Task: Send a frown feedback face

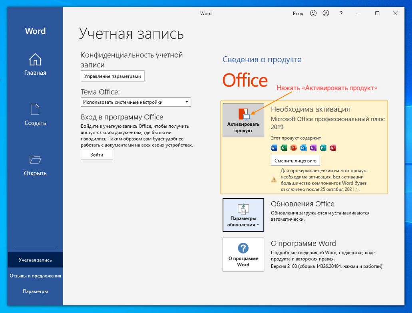Action: coord(326,13)
